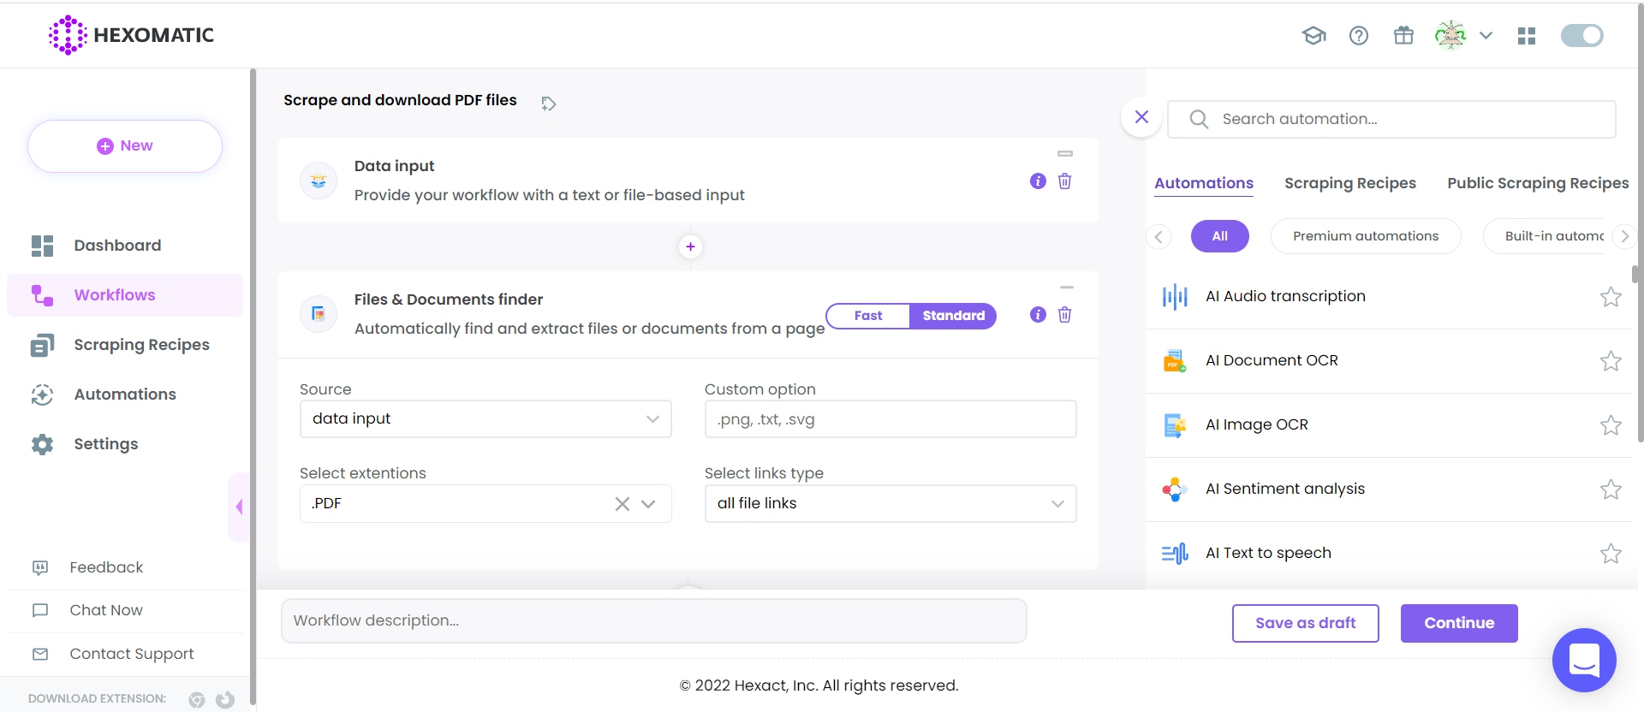Edit workflow name tag icon
This screenshot has height=712, width=1644.
[x=549, y=104]
